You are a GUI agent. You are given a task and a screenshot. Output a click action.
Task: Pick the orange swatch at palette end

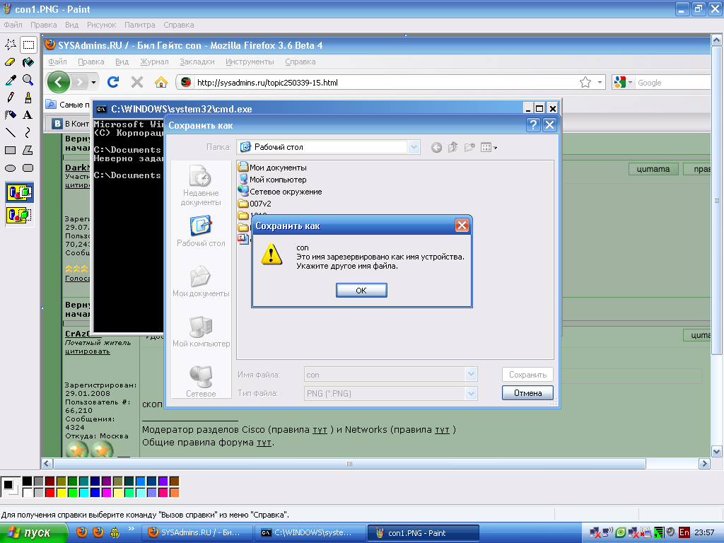pos(174,493)
